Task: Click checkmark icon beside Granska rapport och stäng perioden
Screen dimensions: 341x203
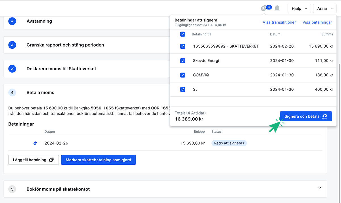Action: tap(12, 45)
